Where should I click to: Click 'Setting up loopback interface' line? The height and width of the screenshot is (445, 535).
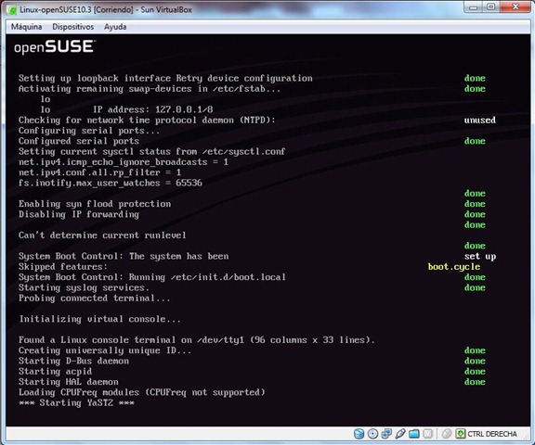pos(165,78)
